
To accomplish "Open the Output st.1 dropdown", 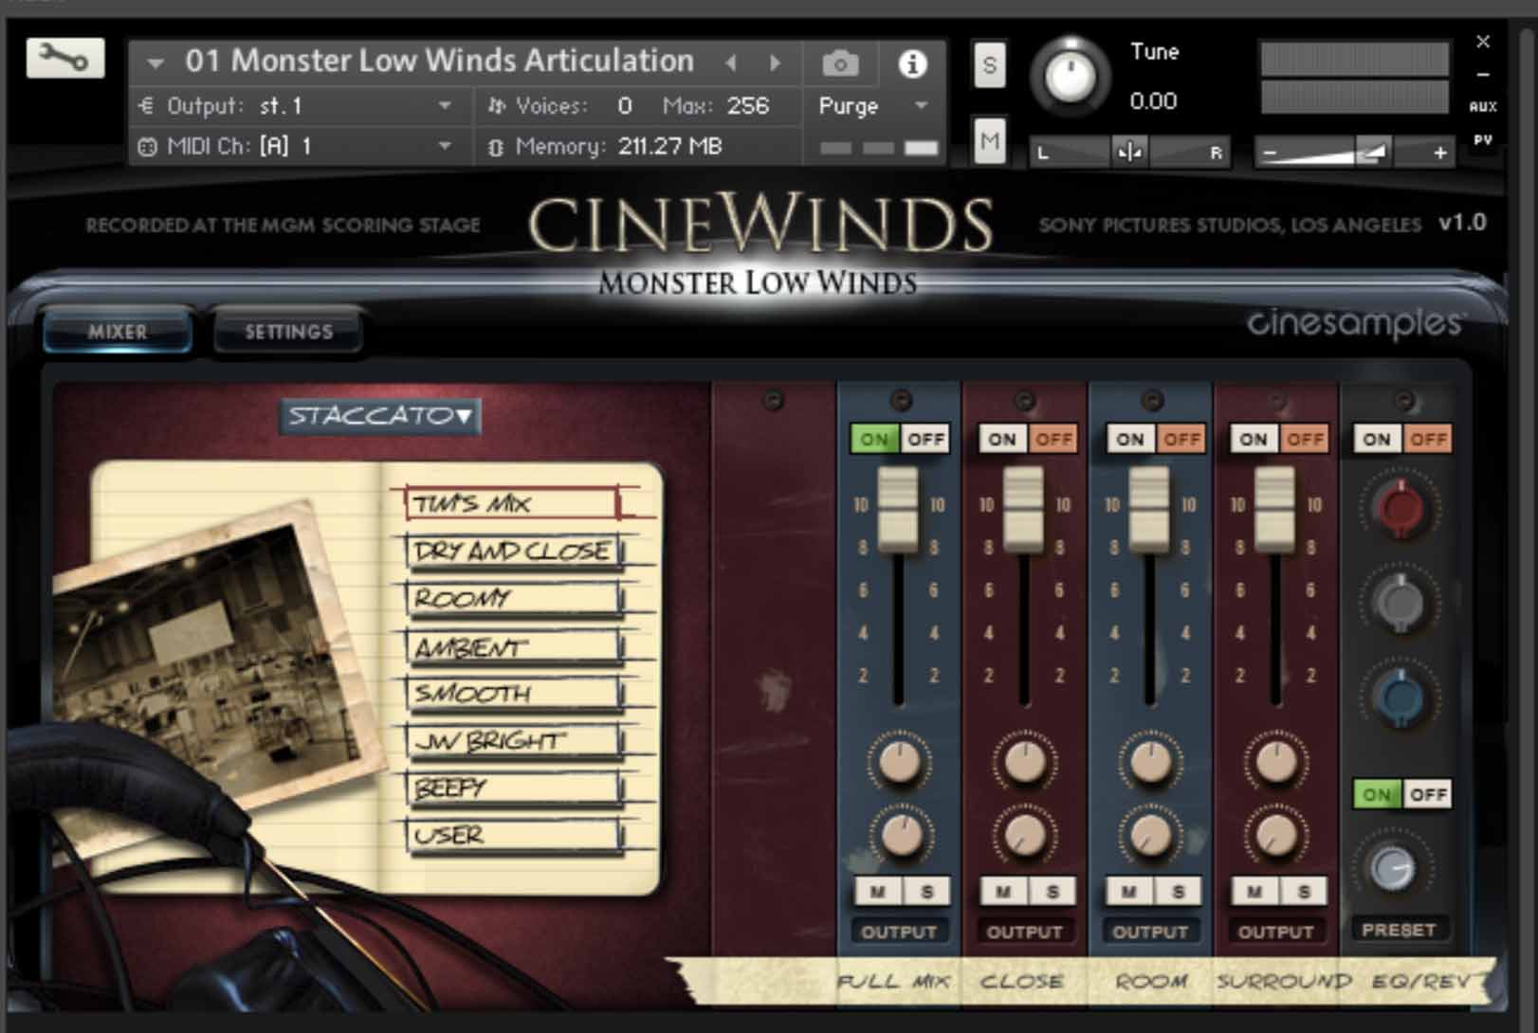I will (444, 106).
